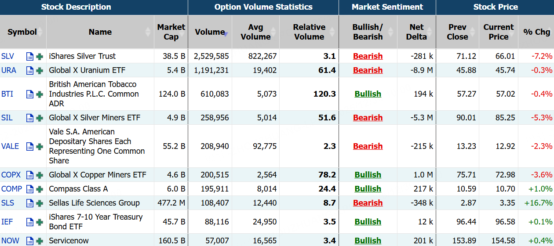Image resolution: width=554 pixels, height=246 pixels.
Task: Open the SLV symbol link
Action: [x=7, y=56]
